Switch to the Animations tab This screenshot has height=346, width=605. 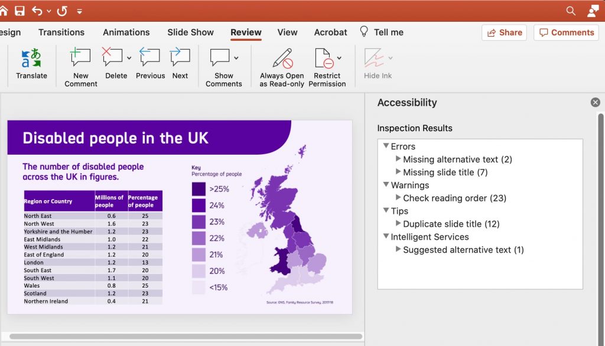pos(126,32)
